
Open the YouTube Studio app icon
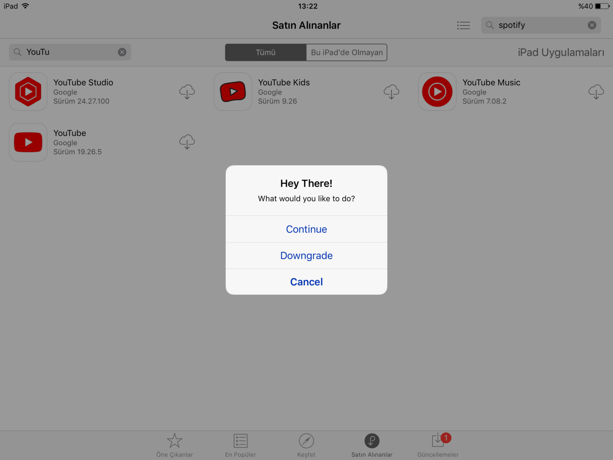pyautogui.click(x=28, y=92)
